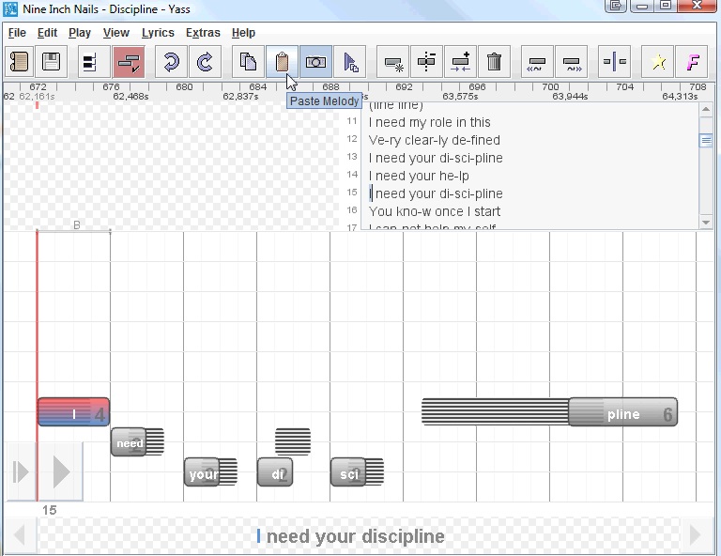Open the Lyrics menu
This screenshot has height=556, width=721.
(158, 33)
